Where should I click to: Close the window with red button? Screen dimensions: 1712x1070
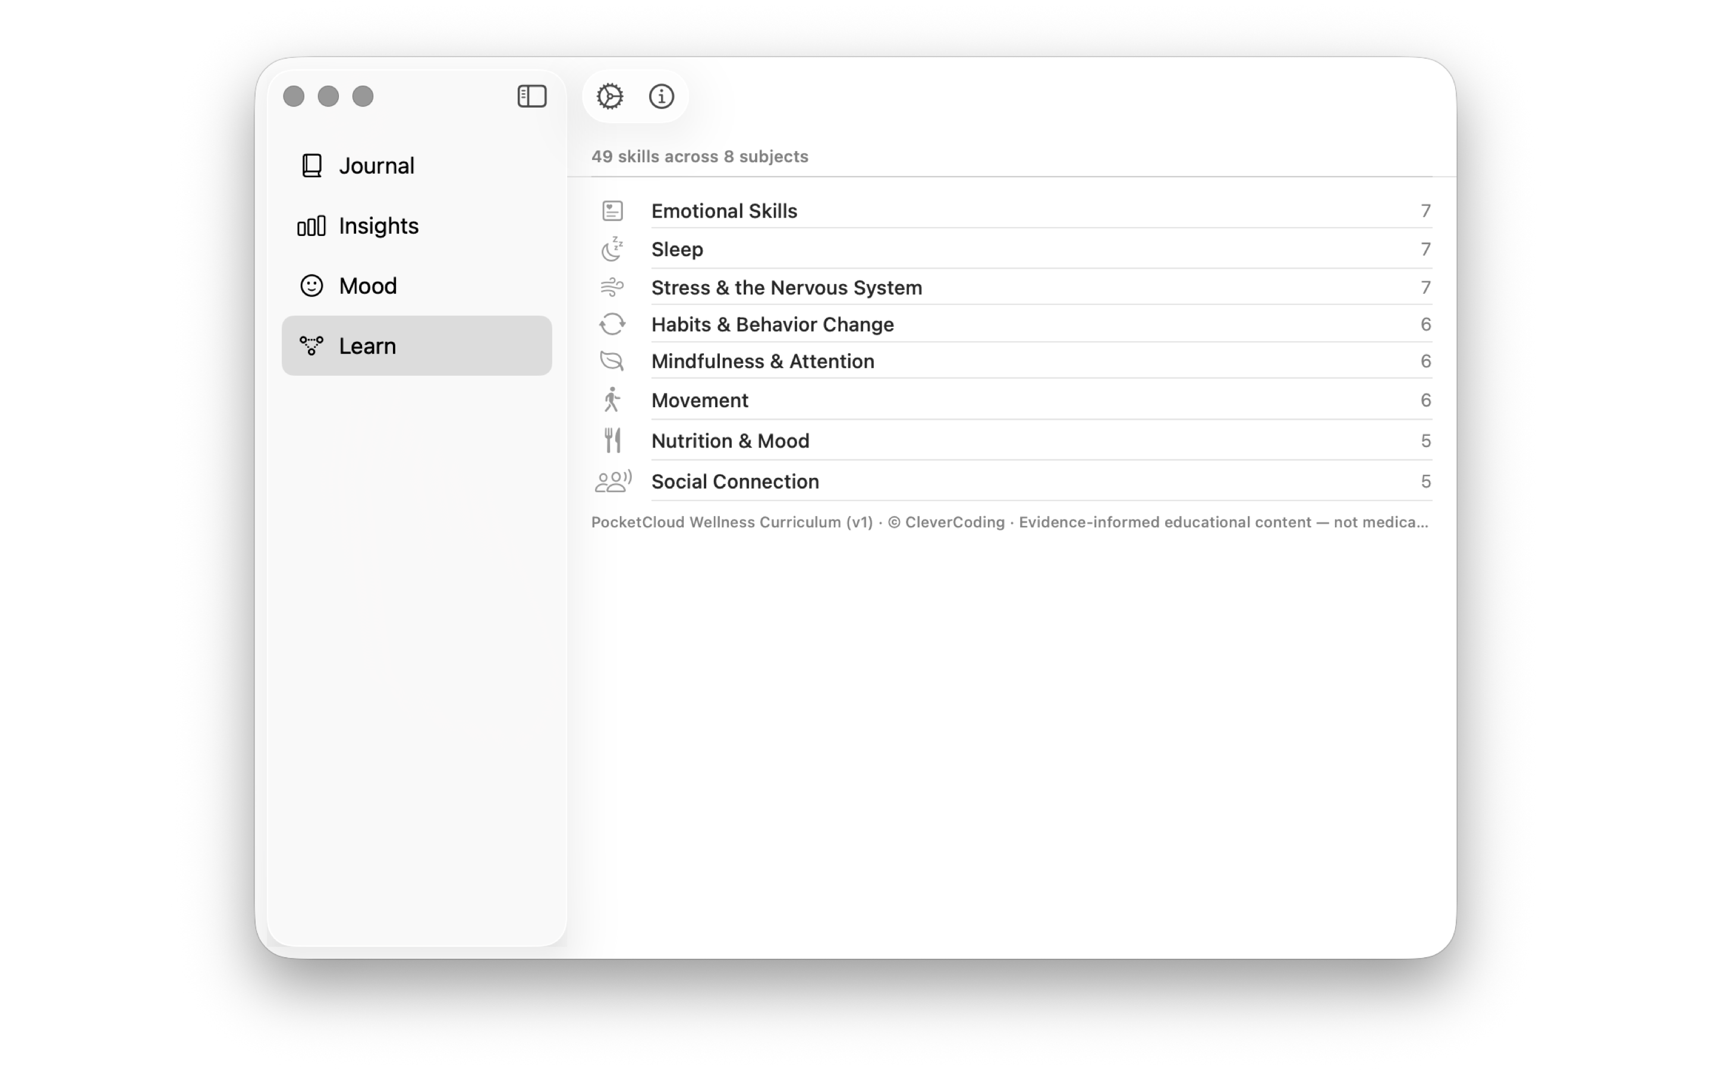294,96
